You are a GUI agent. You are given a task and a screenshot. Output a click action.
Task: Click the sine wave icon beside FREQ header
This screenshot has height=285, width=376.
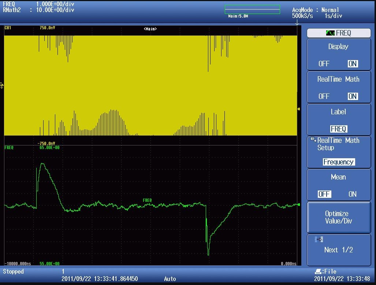pos(330,33)
